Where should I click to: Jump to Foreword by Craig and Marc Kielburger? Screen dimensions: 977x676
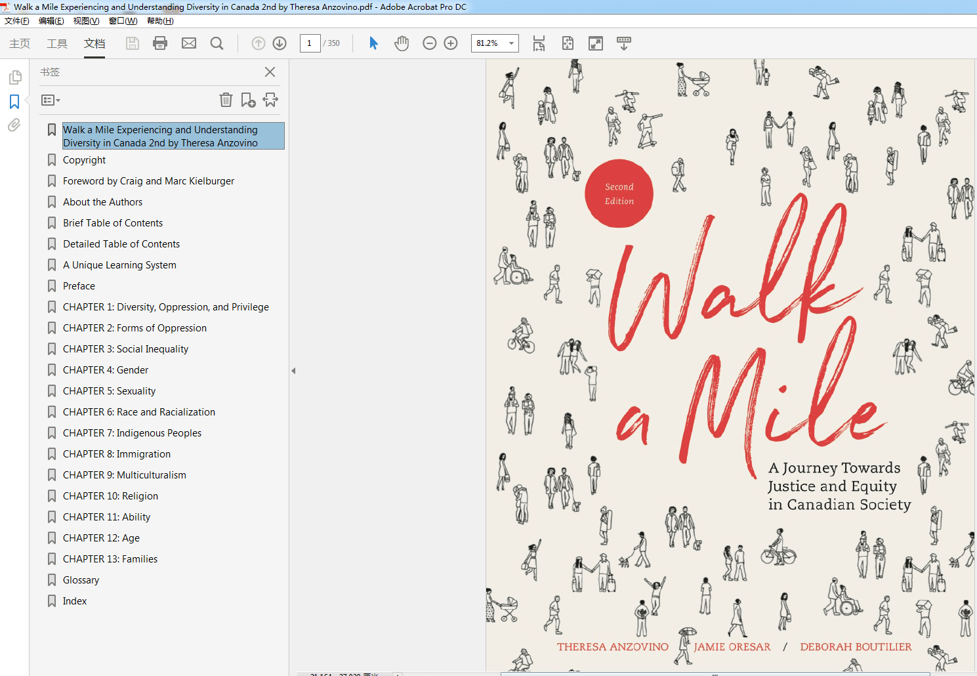148,181
